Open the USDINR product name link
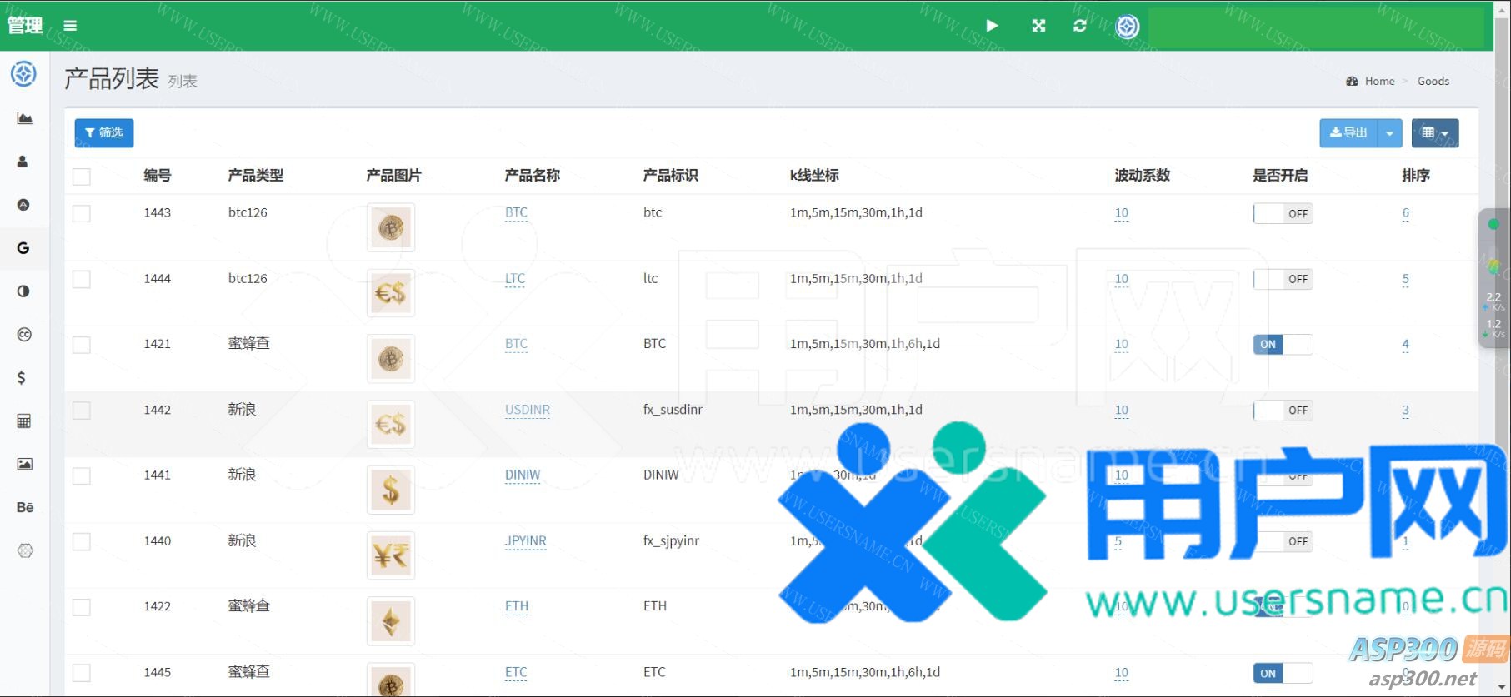1511x697 pixels. click(x=527, y=410)
